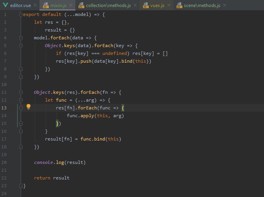Click the fold end marker on line 23
The height and width of the screenshot is (197, 264).
coord(21,186)
